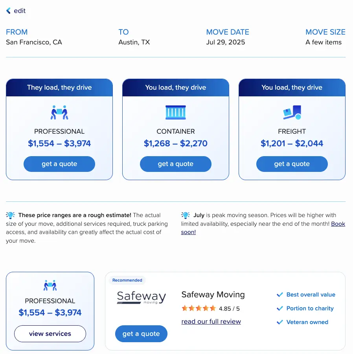
Task: Get a quote for Freight shipping
Action: coord(292,164)
